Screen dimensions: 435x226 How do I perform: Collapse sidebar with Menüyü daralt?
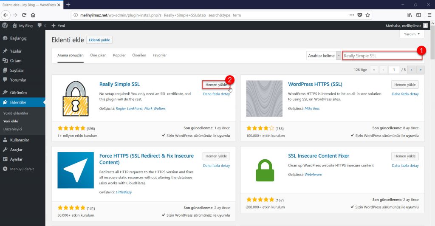pyautogui.click(x=23, y=169)
